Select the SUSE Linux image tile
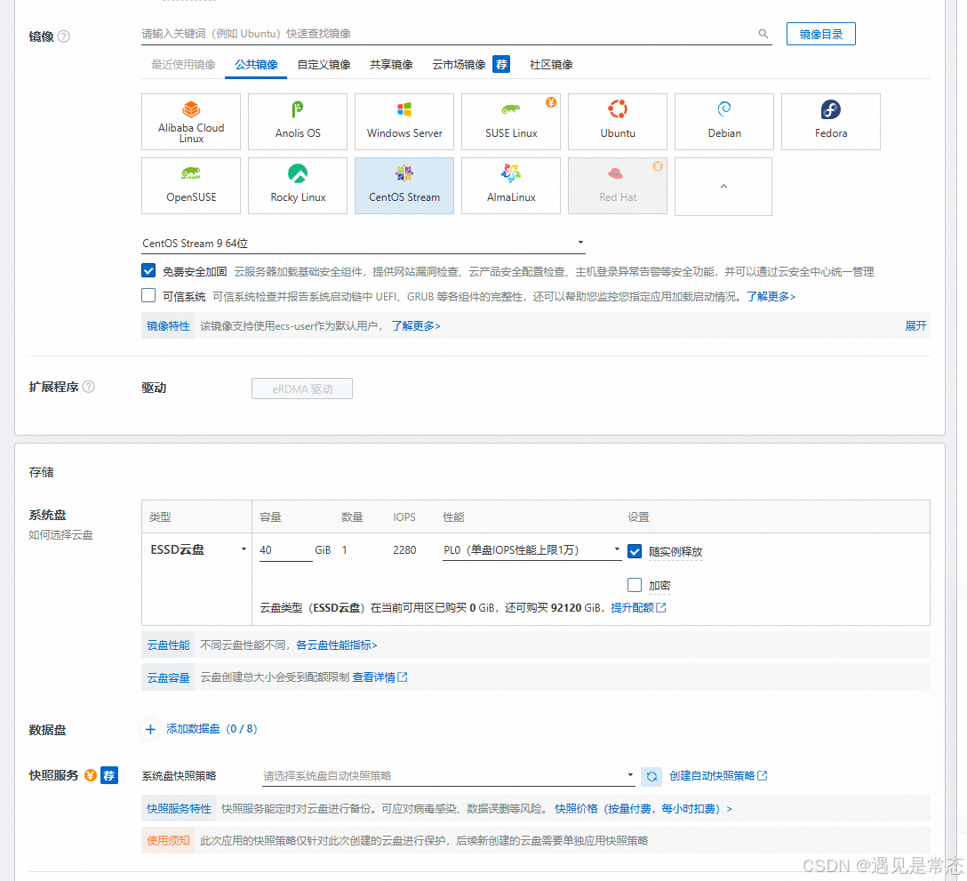 click(511, 122)
